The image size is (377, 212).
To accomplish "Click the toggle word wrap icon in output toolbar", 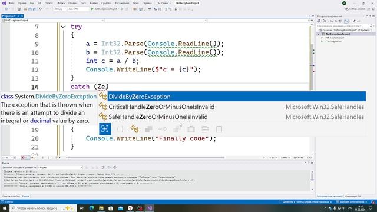I will coord(109,167).
